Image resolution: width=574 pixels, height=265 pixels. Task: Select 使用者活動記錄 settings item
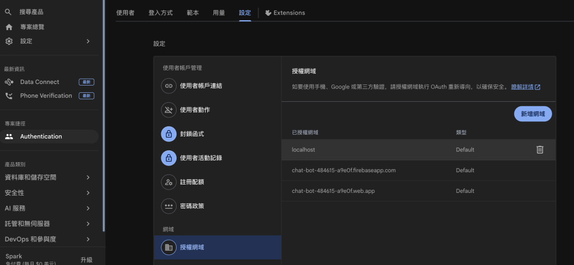(x=217, y=158)
